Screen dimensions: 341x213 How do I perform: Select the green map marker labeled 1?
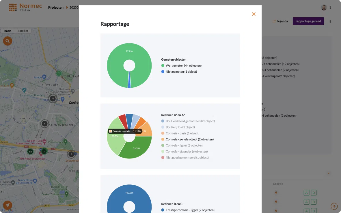(44, 151)
